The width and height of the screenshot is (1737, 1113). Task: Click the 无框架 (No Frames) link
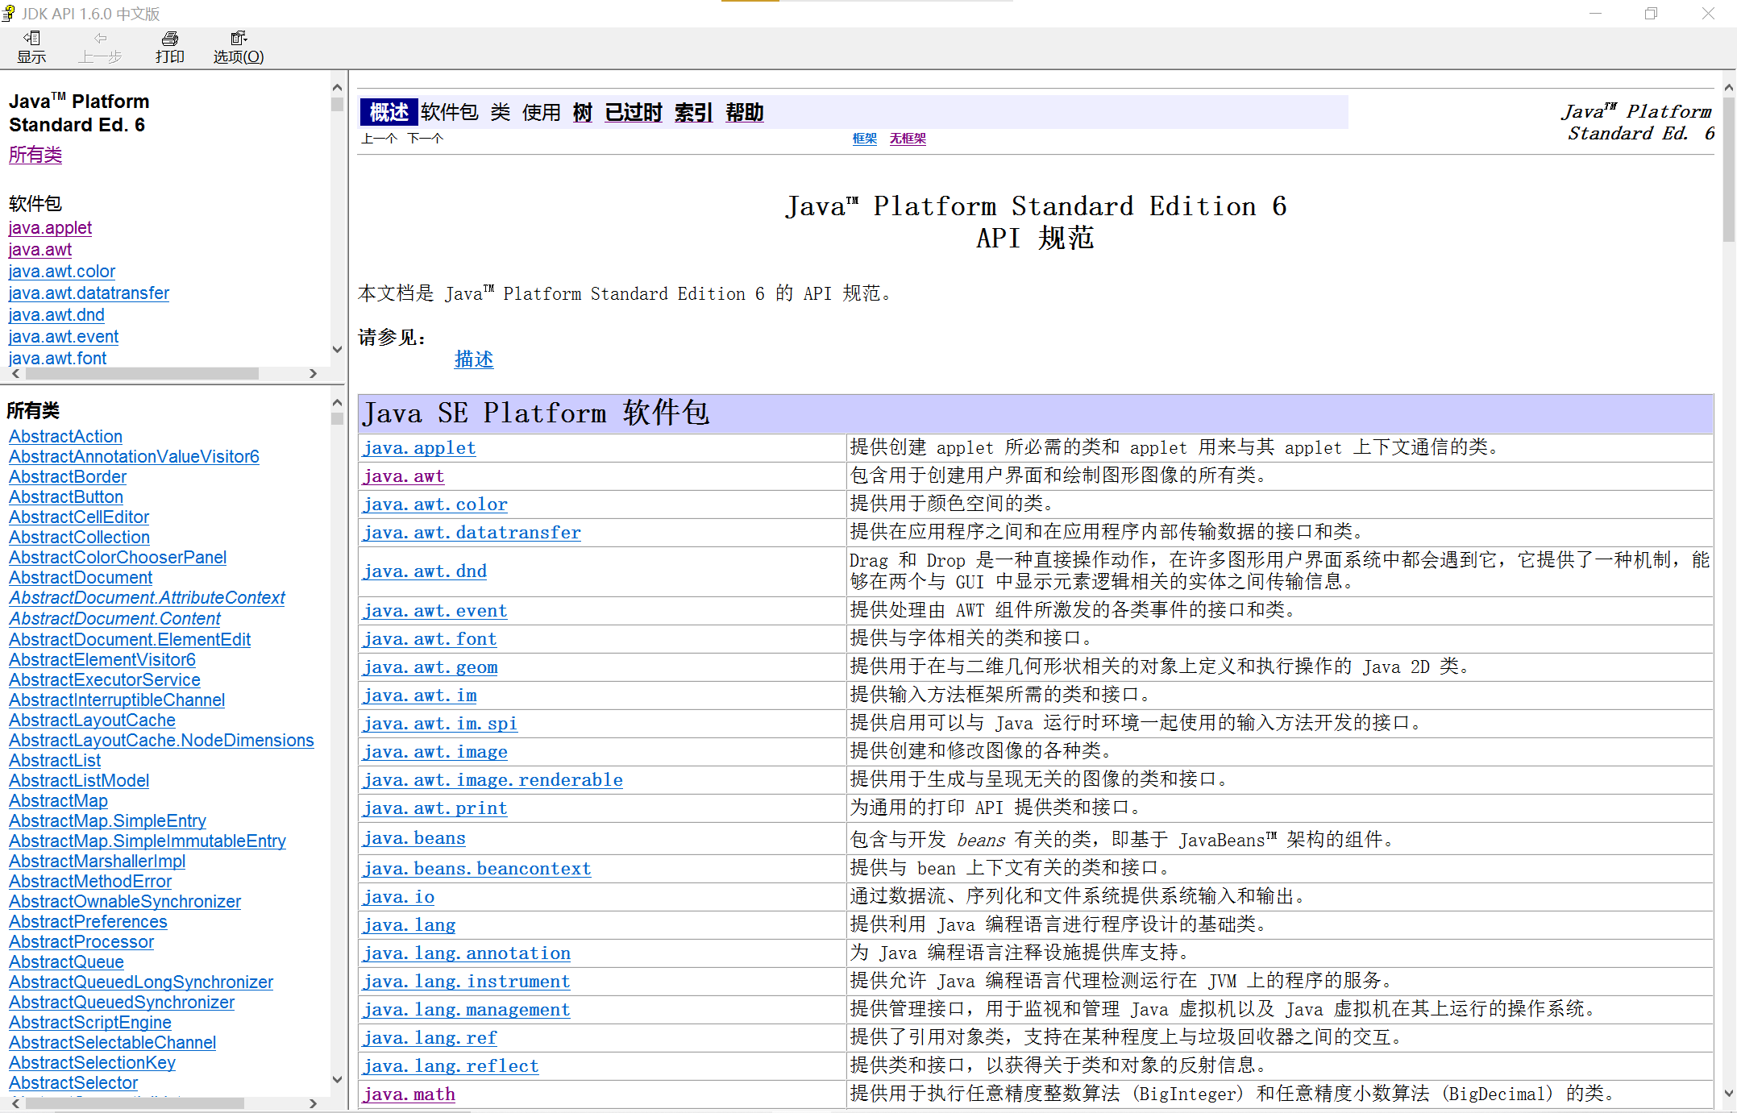point(908,139)
